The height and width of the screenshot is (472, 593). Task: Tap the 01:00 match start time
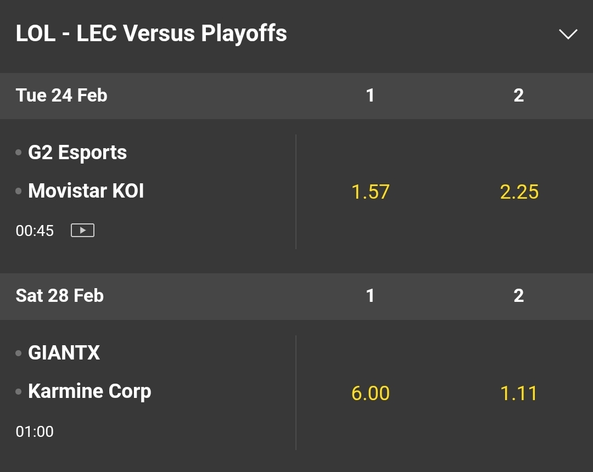[35, 432]
